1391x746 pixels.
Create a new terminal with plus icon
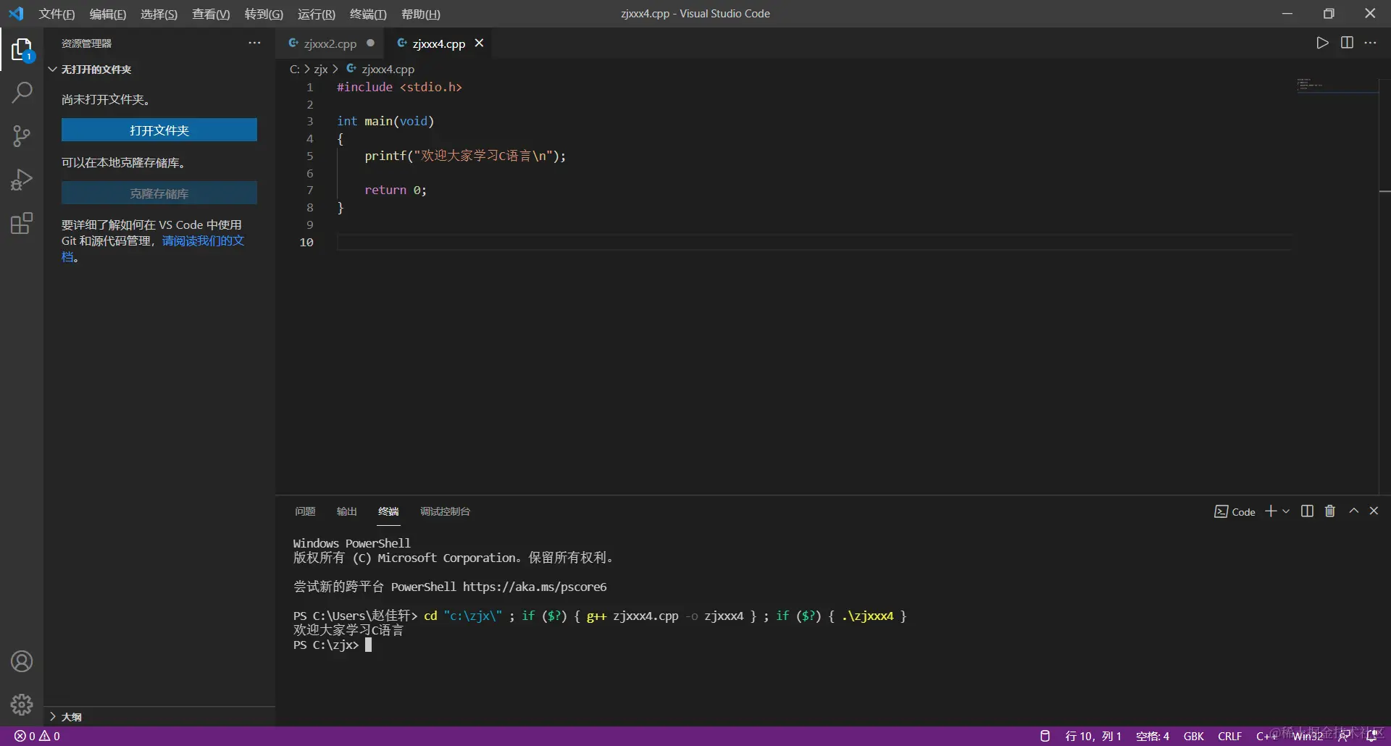(1271, 511)
